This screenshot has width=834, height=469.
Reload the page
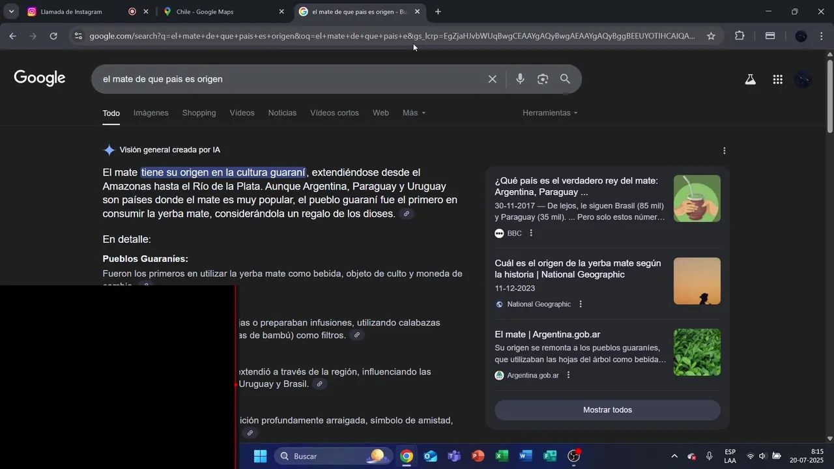tap(53, 36)
